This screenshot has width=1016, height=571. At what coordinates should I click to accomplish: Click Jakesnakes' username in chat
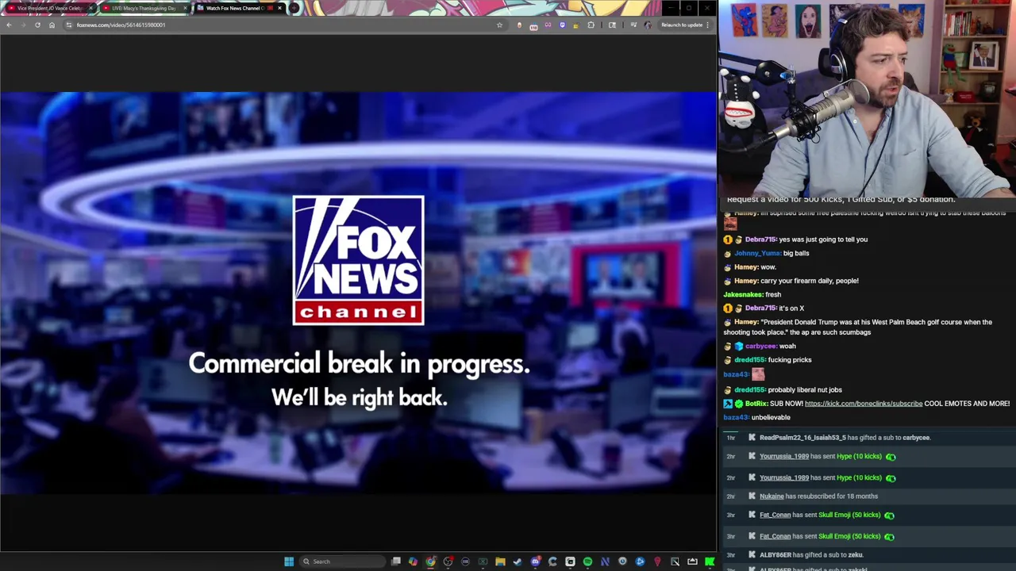(x=742, y=294)
